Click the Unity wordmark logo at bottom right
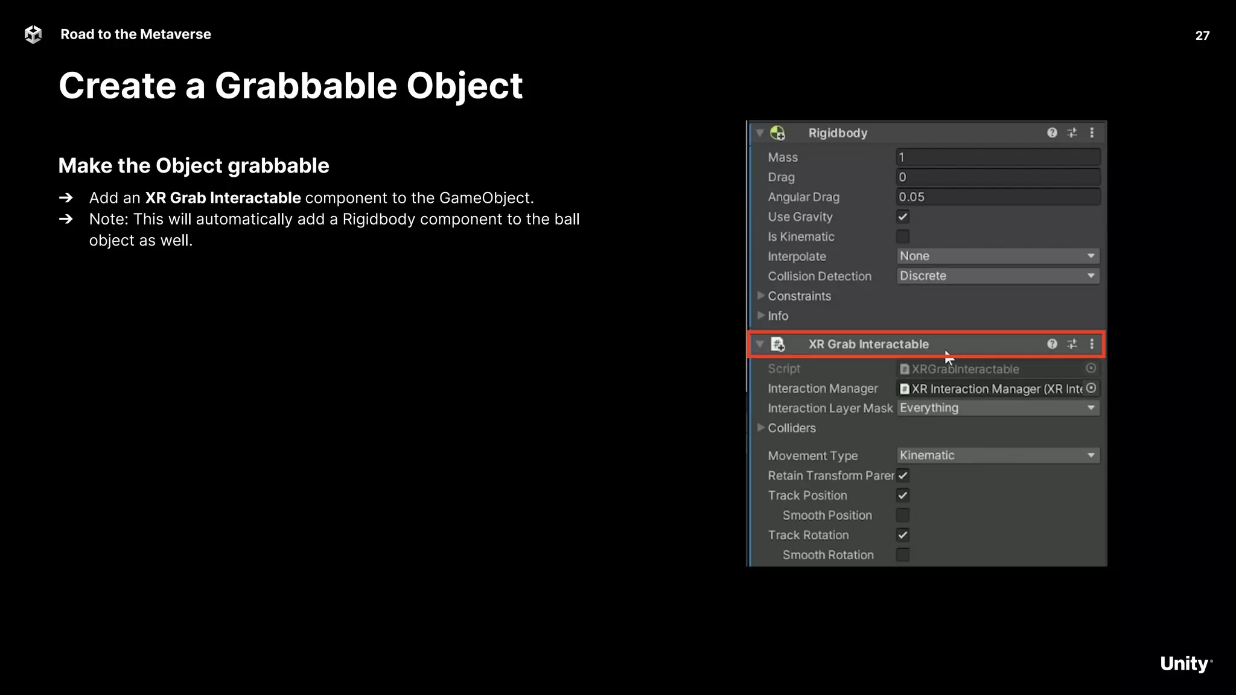The image size is (1236, 695). pos(1186,664)
